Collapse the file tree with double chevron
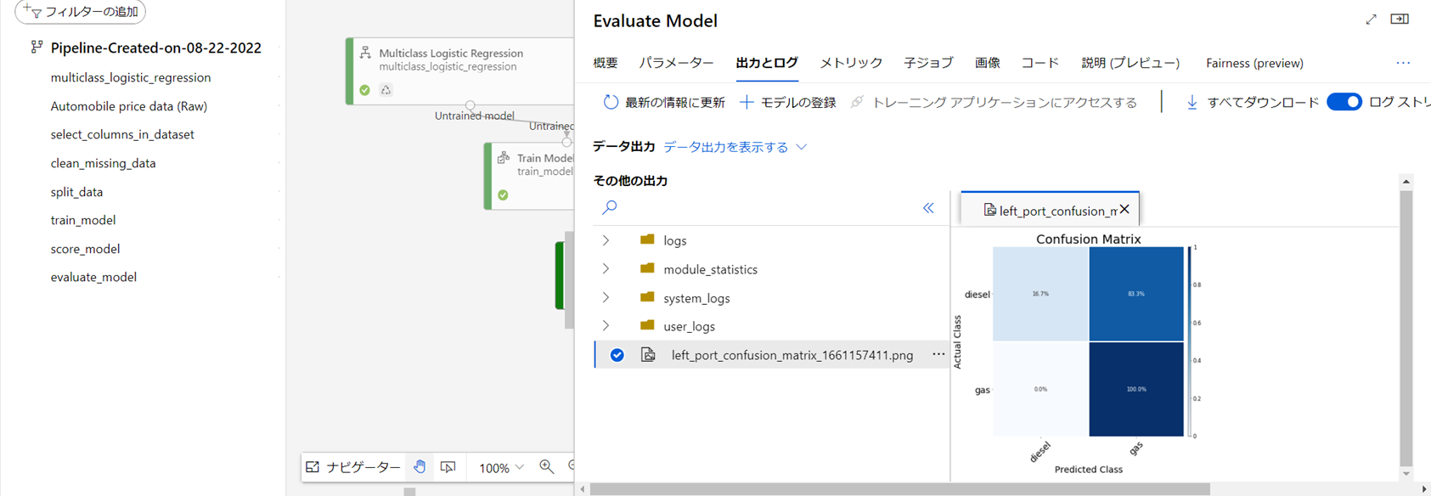The width and height of the screenshot is (1431, 496). [x=928, y=207]
